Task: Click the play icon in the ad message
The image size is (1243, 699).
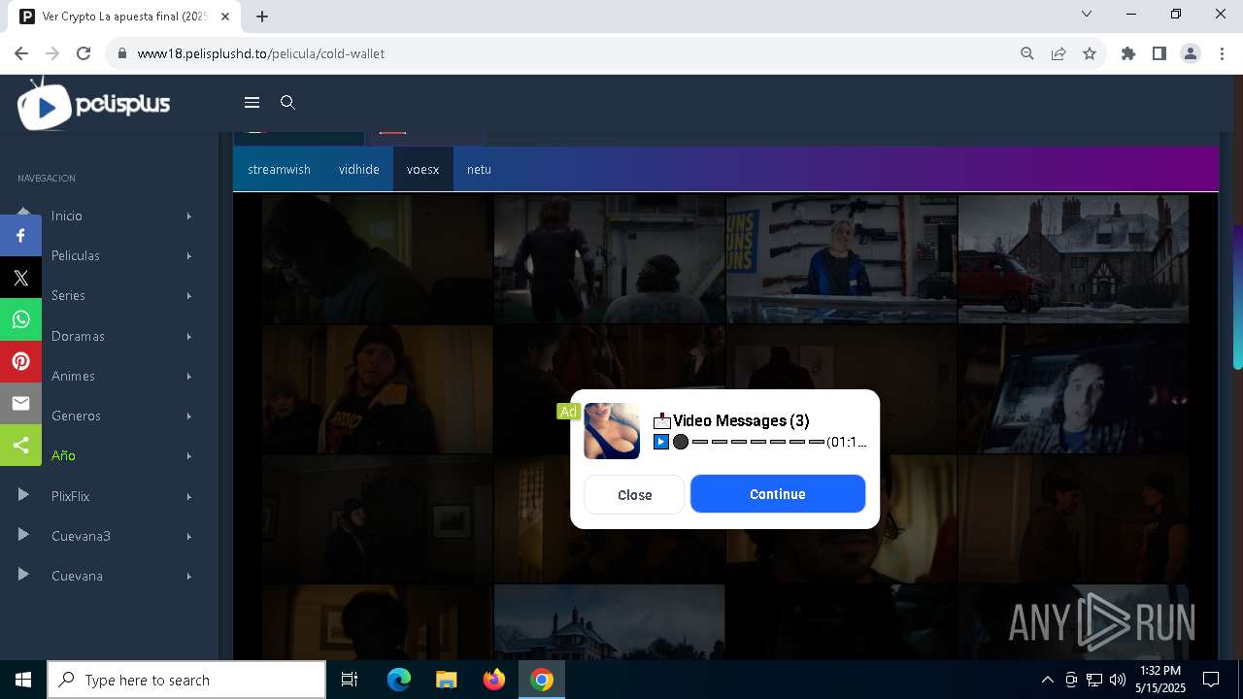Action: (661, 442)
